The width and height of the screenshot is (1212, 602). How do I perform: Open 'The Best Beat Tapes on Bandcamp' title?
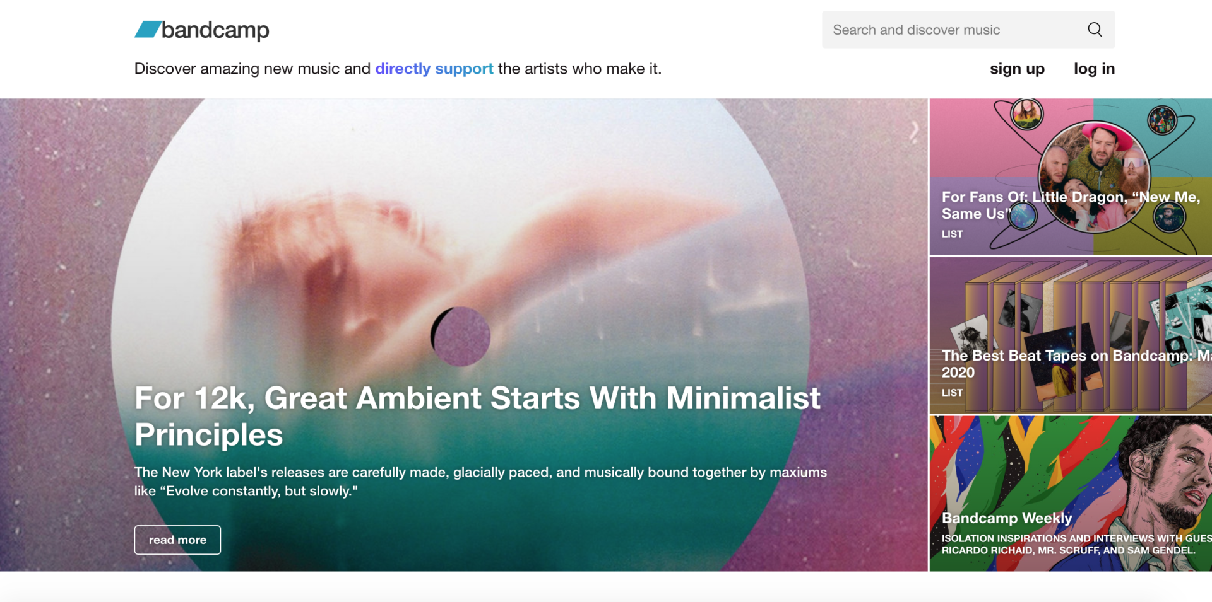point(1076,364)
